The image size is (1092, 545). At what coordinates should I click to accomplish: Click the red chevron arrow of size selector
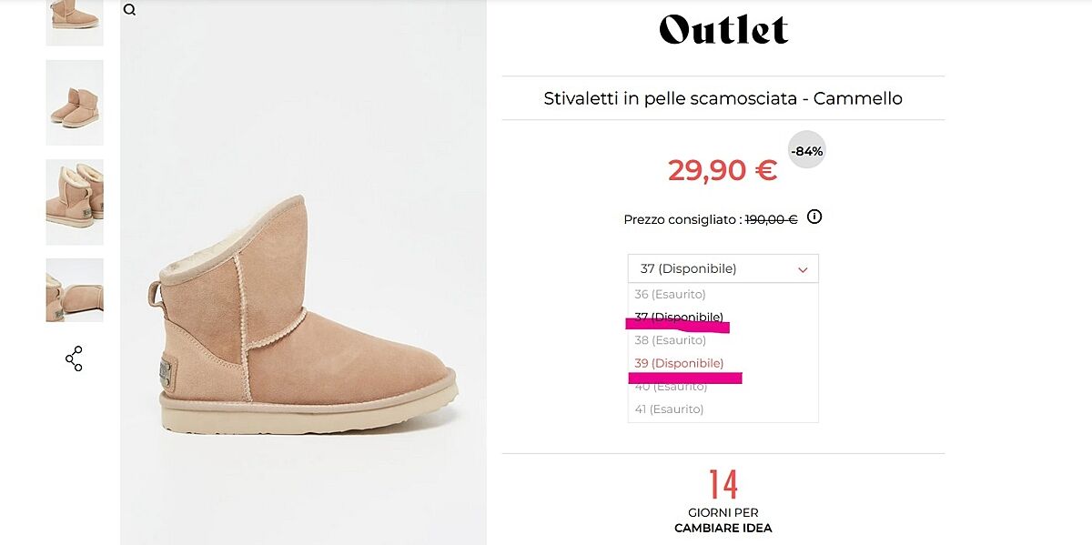pos(803,269)
